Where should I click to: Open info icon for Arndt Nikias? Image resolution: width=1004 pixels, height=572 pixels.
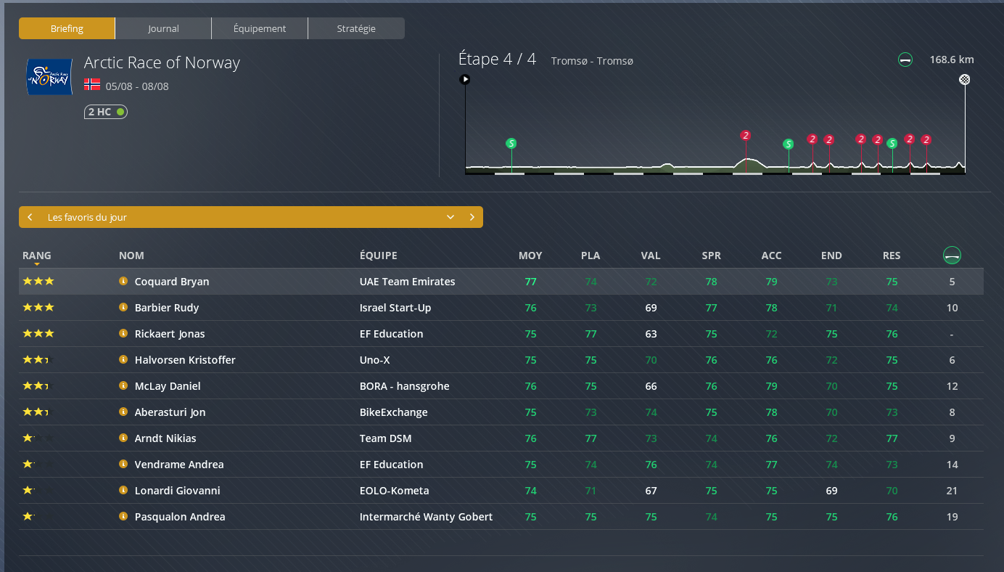123,438
